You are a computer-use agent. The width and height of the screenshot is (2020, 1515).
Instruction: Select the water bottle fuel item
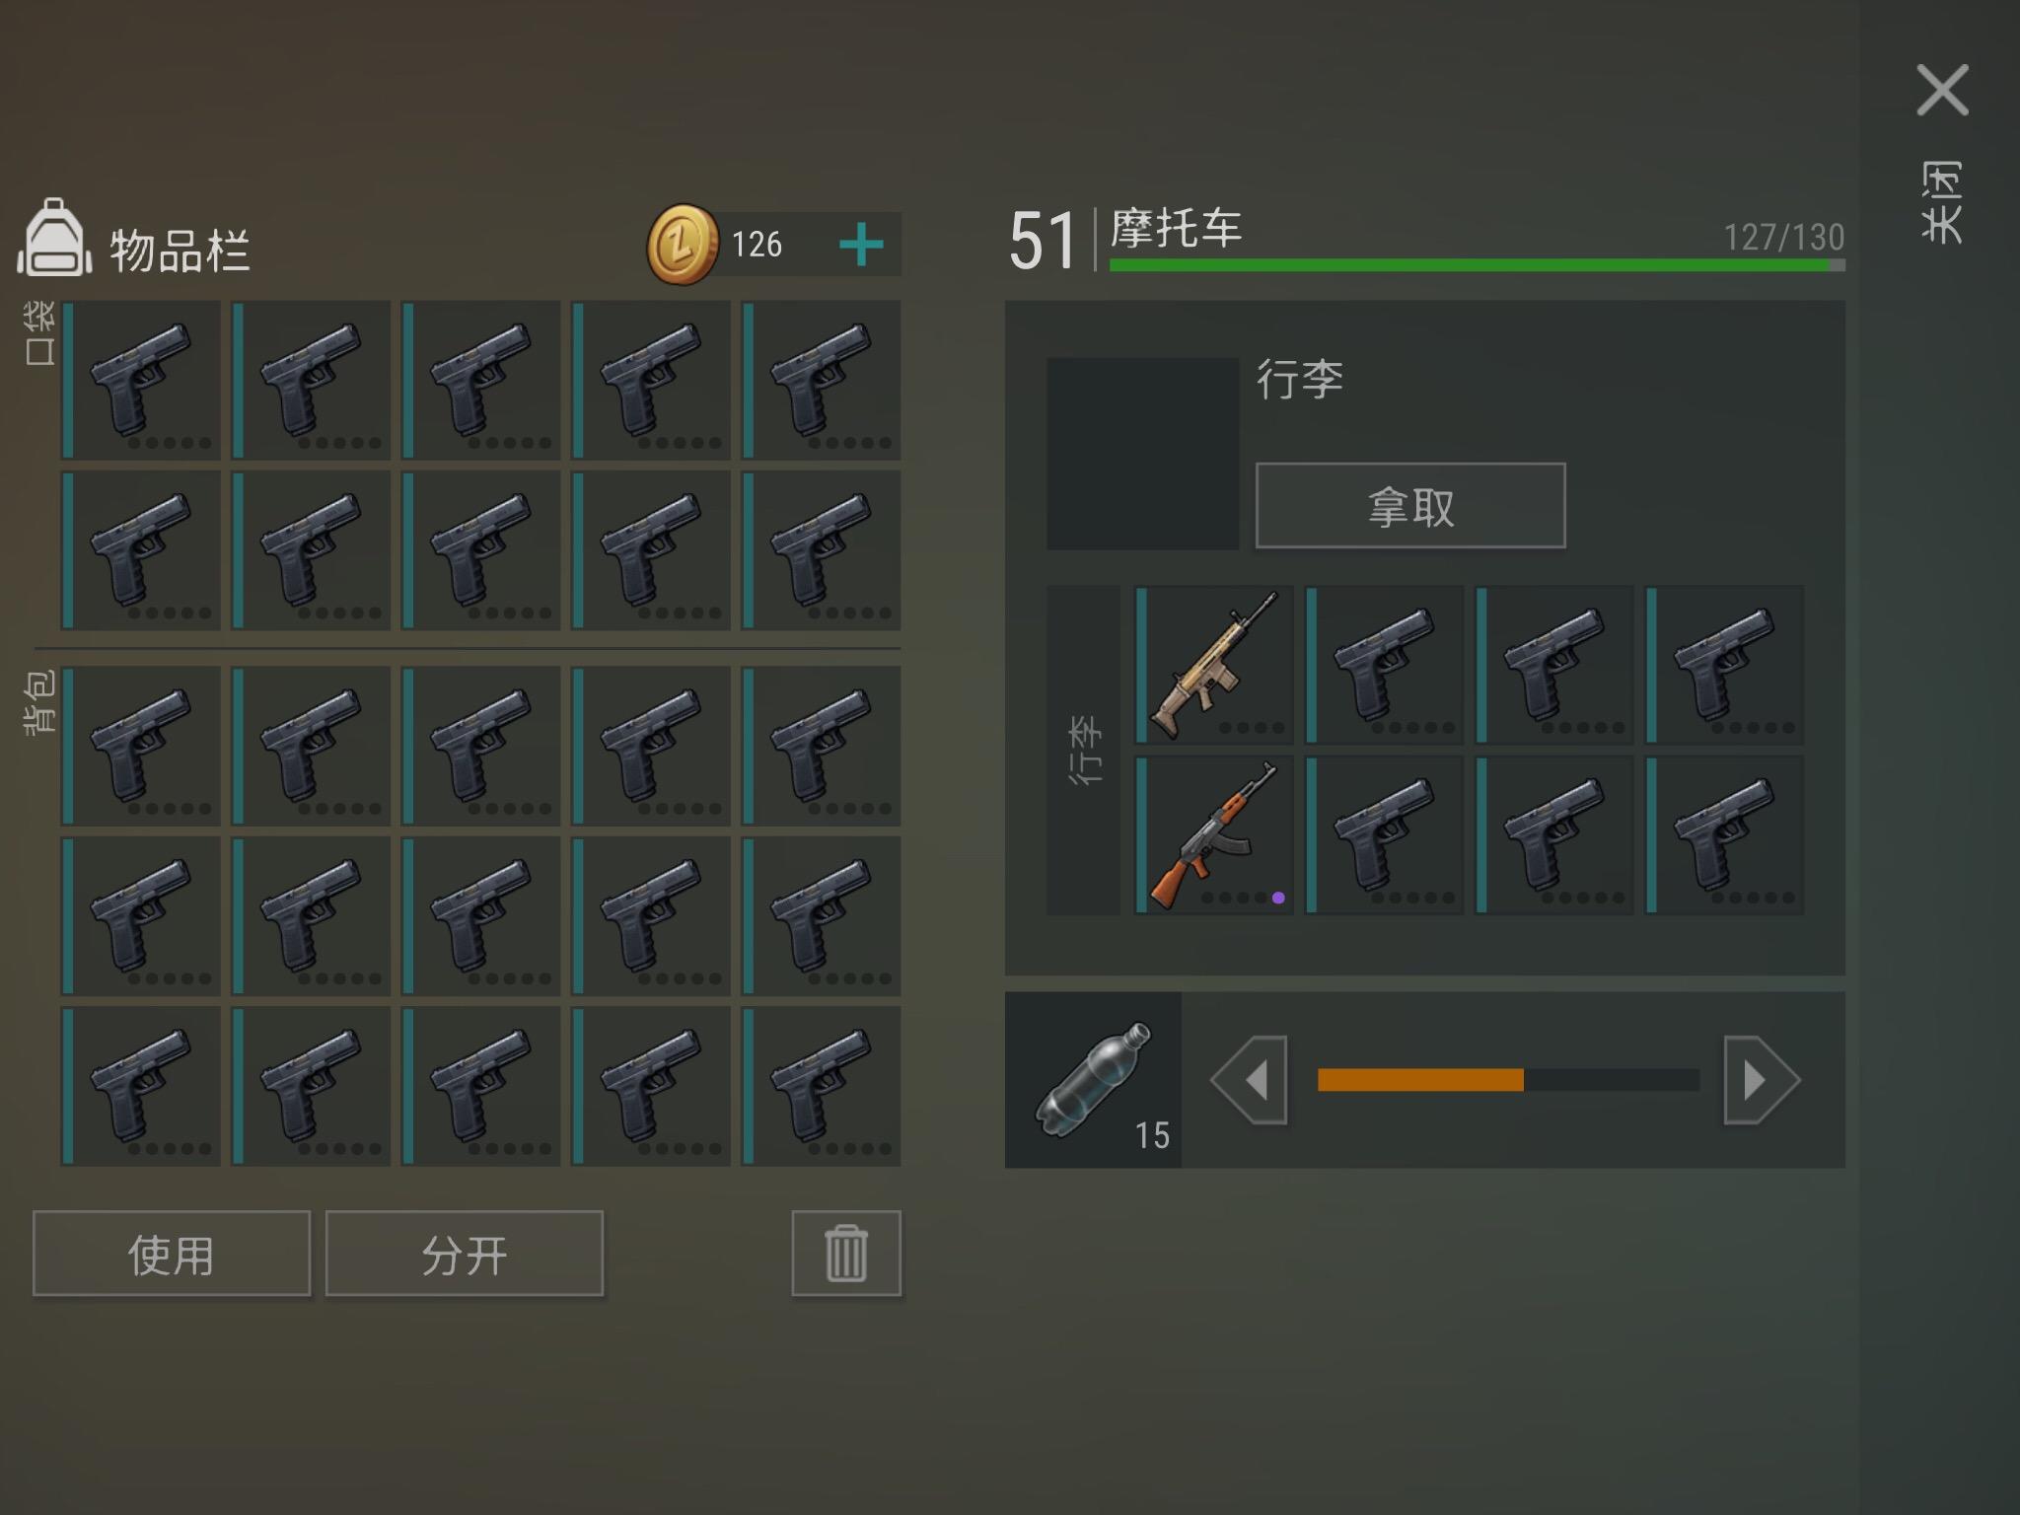click(x=1093, y=1080)
